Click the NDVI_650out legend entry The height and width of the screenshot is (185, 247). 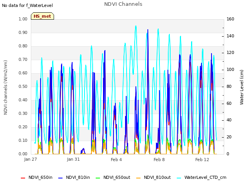click(x=113, y=177)
